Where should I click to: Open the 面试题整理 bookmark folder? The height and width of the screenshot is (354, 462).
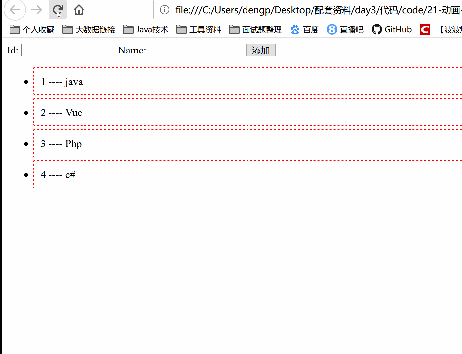pyautogui.click(x=255, y=30)
